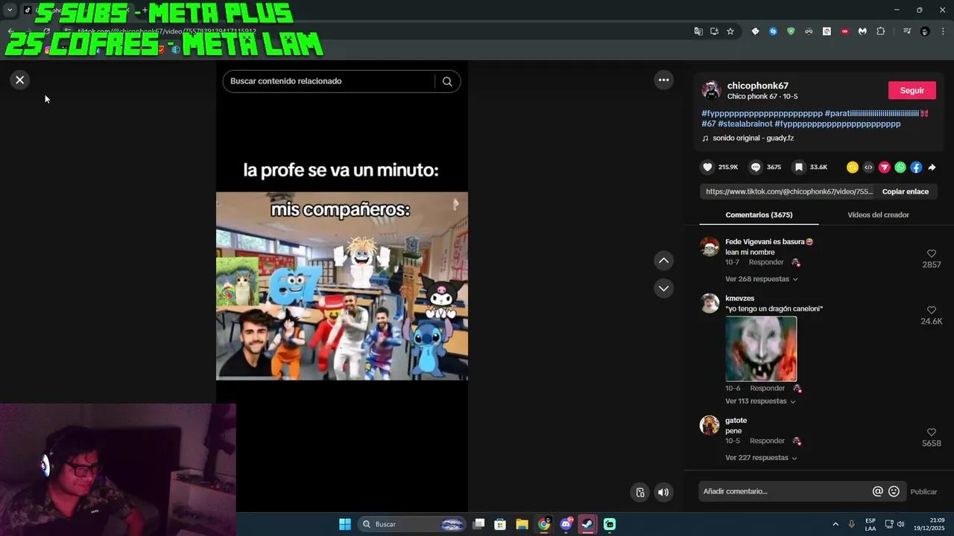Open Steam from taskbar

pyautogui.click(x=587, y=524)
